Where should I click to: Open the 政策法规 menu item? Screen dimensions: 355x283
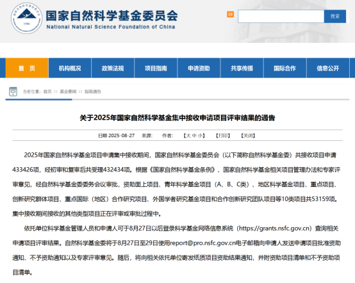tap(113, 68)
